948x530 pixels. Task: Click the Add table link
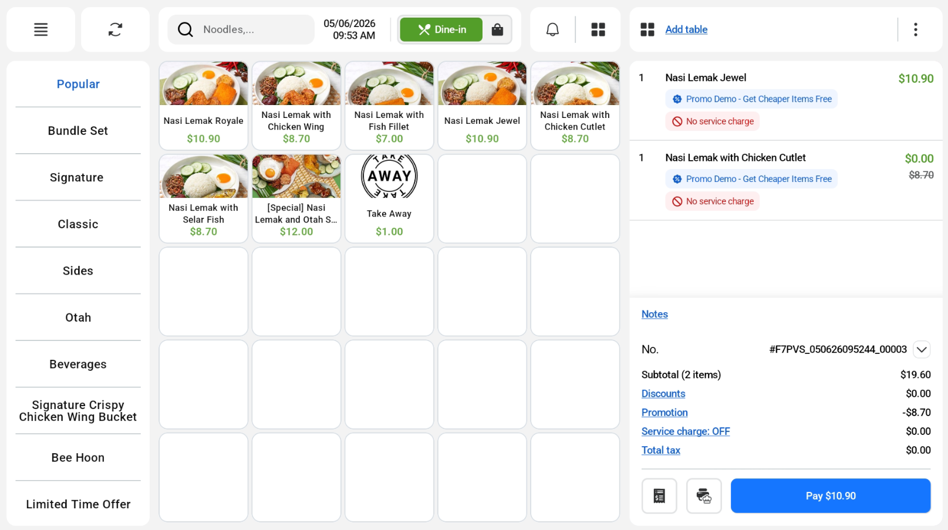click(x=686, y=29)
